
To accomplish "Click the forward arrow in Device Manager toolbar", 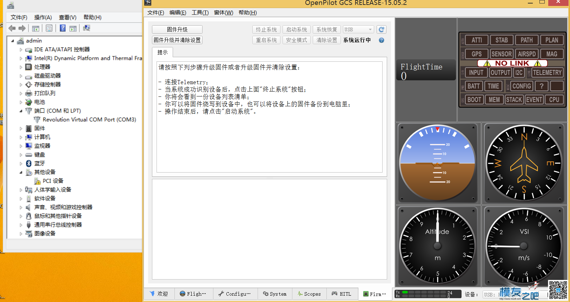I will point(22,28).
